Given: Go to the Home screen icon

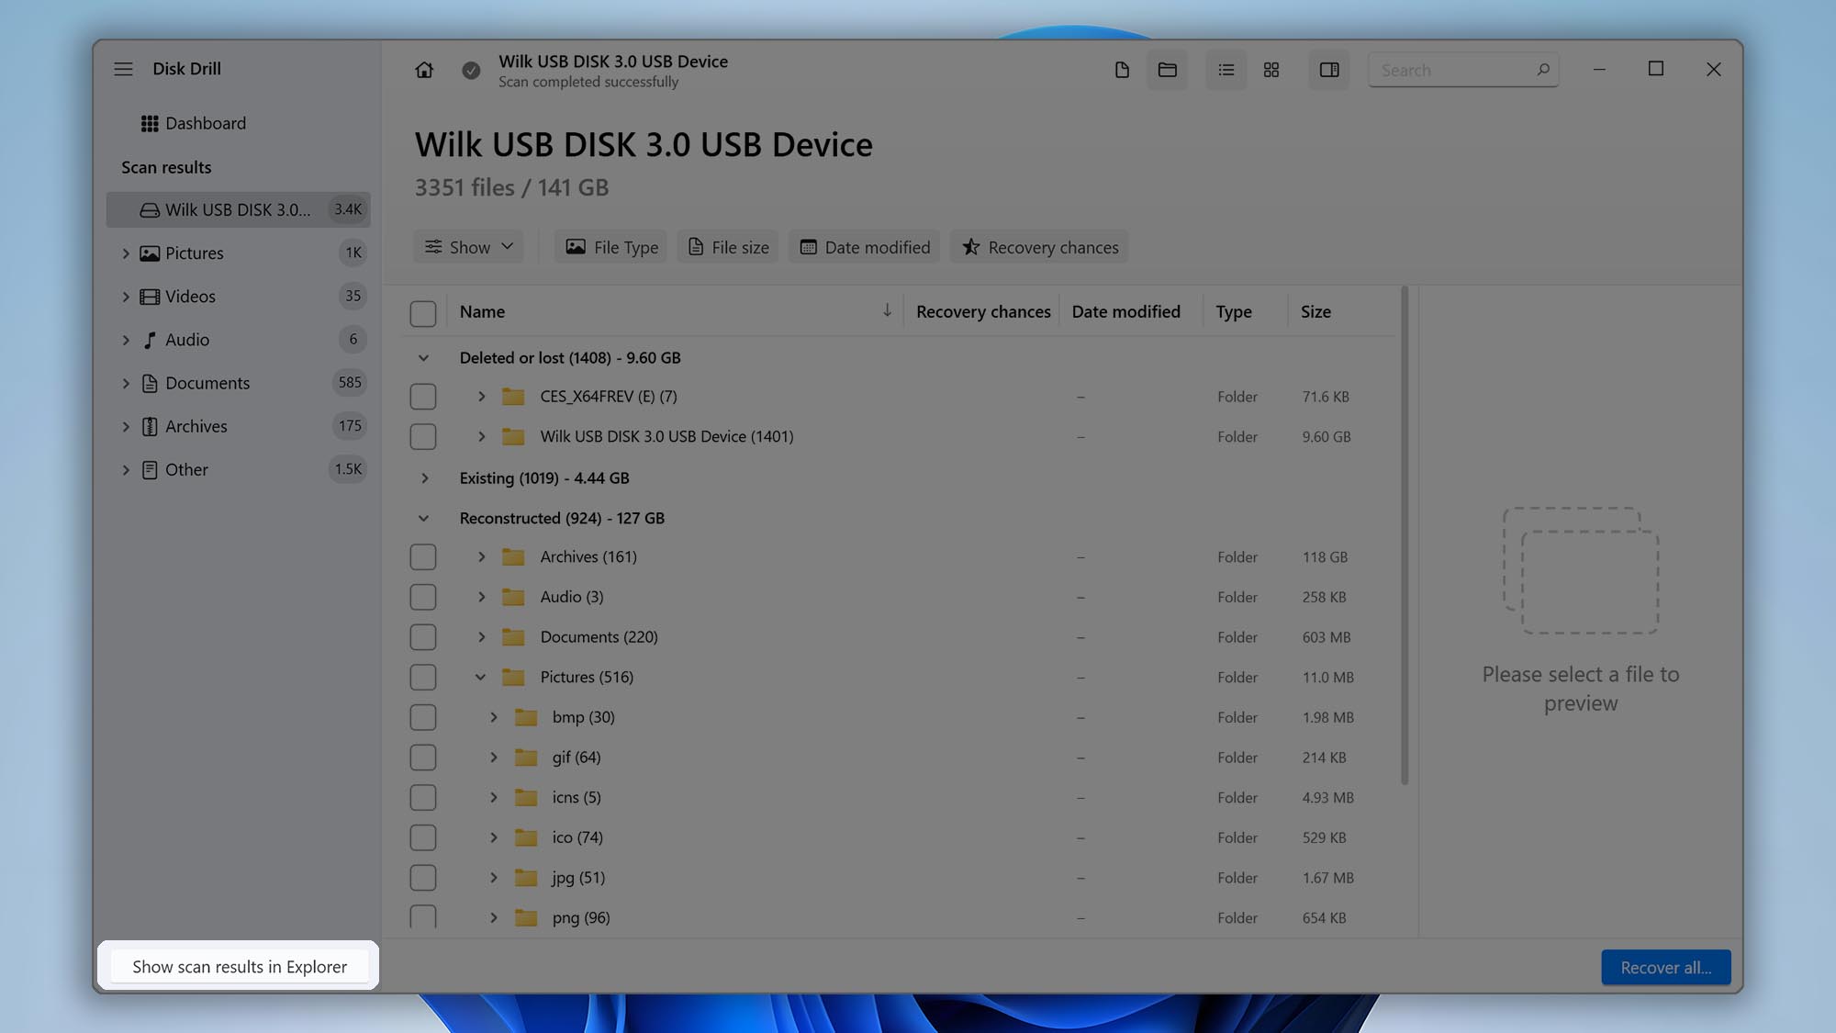Looking at the screenshot, I should coord(424,70).
